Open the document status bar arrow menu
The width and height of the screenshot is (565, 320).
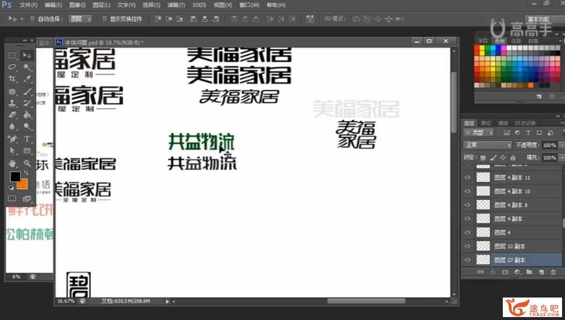coord(167,301)
